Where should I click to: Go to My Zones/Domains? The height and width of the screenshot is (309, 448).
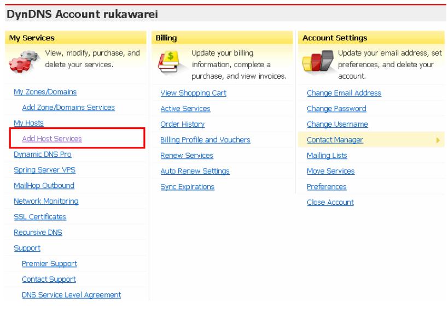[45, 92]
